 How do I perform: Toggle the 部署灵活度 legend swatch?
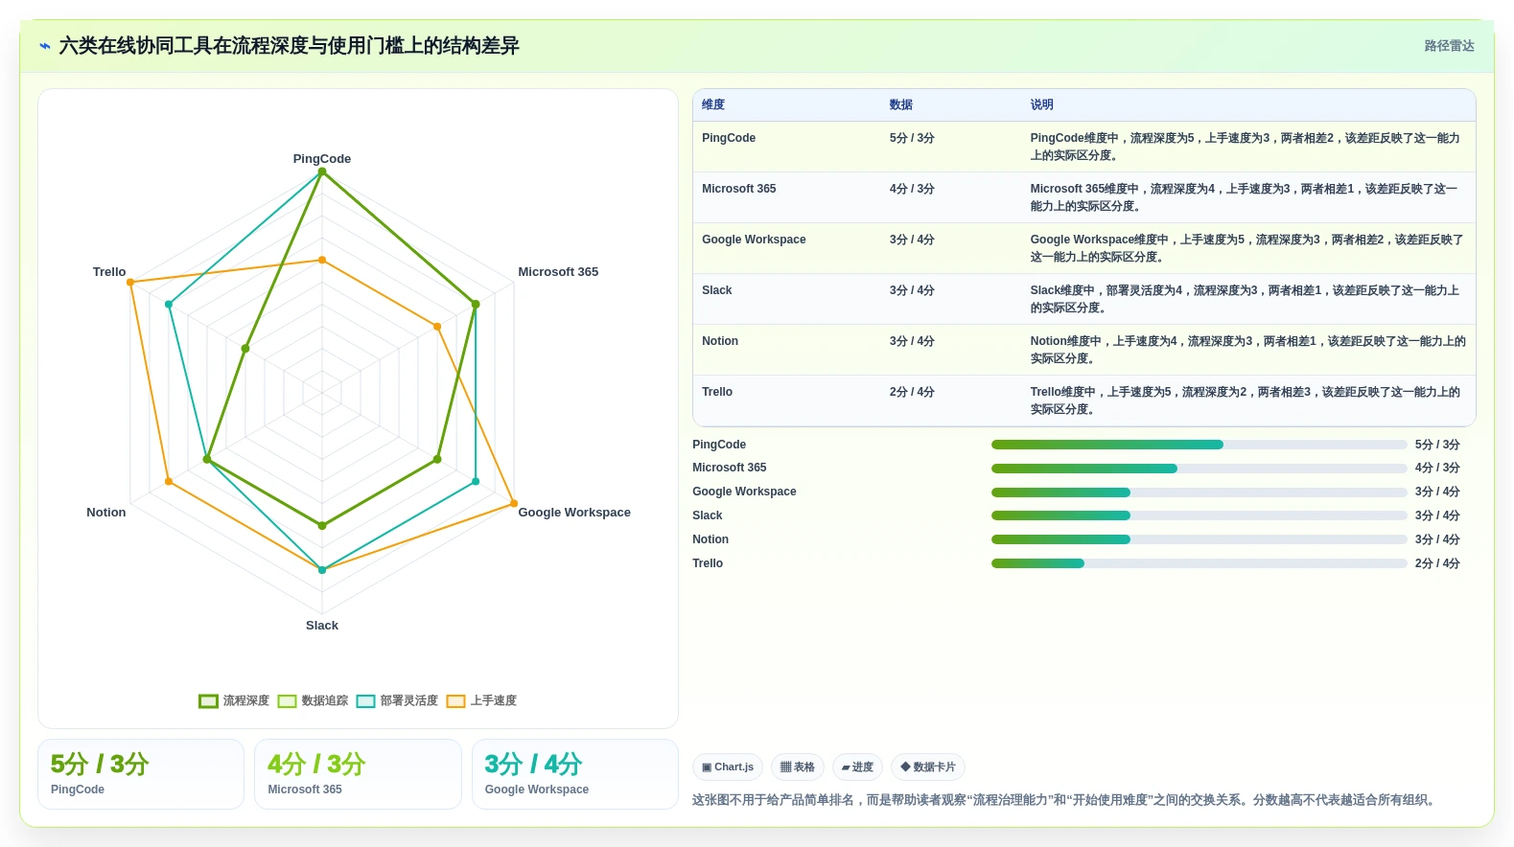click(x=365, y=701)
